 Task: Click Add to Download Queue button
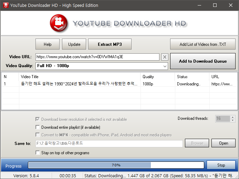pyautogui.click(x=203, y=61)
